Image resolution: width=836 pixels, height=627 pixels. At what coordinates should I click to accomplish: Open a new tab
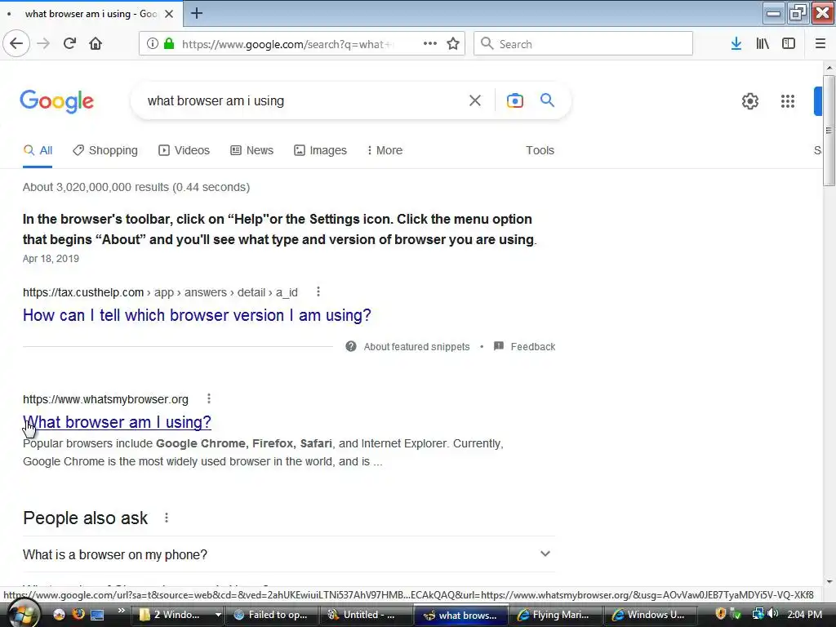coord(197,13)
